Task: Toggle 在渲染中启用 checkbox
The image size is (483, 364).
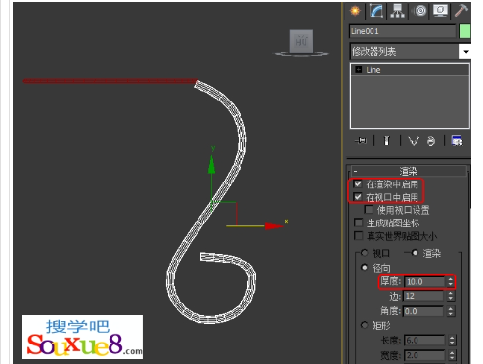Action: click(x=358, y=184)
